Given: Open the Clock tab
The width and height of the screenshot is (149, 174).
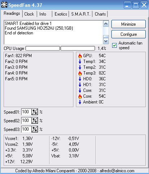Looking at the screenshot, I should pyautogui.click(x=29, y=14).
